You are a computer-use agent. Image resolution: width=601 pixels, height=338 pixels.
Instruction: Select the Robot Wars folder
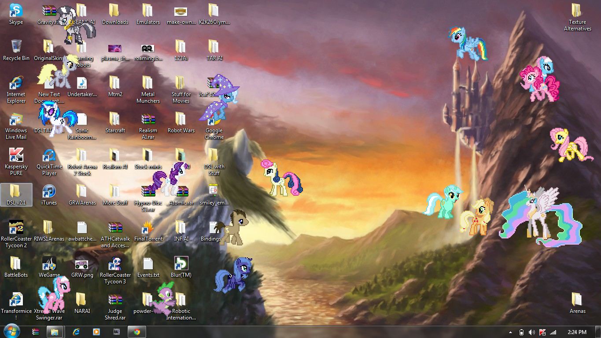tap(181, 123)
